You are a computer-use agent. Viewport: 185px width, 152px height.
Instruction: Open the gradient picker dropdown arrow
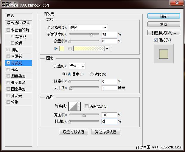[x=107, y=48]
